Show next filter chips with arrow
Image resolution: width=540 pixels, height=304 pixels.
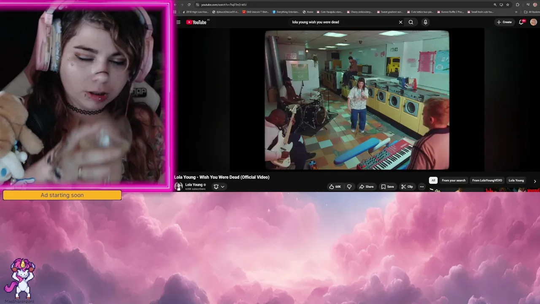click(535, 181)
